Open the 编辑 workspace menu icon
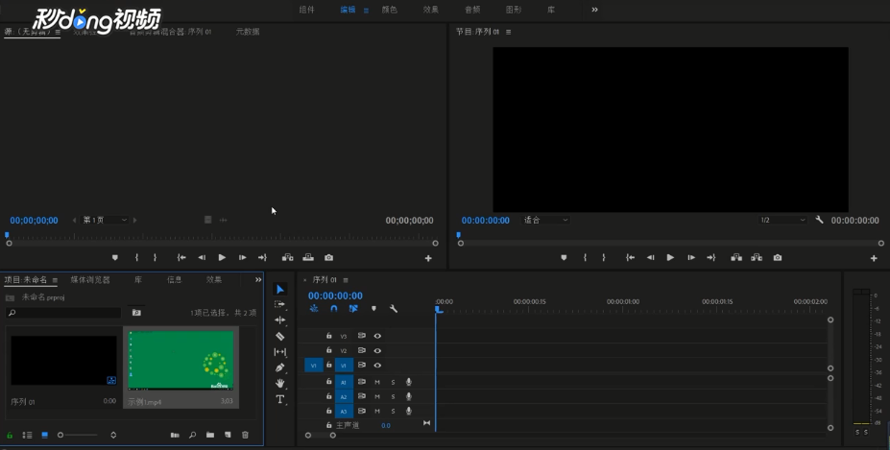The height and width of the screenshot is (450, 890). coord(366,11)
